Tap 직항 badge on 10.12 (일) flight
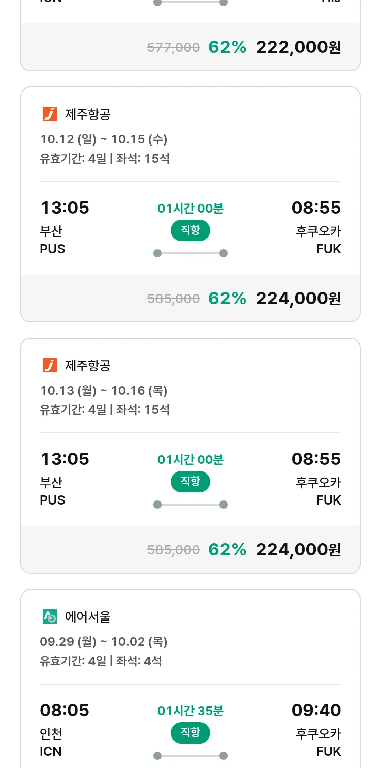Viewport: 381px width, 768px height. tap(190, 230)
